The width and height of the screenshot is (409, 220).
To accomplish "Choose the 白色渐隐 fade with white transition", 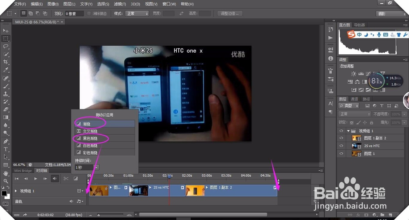I will coord(105,146).
